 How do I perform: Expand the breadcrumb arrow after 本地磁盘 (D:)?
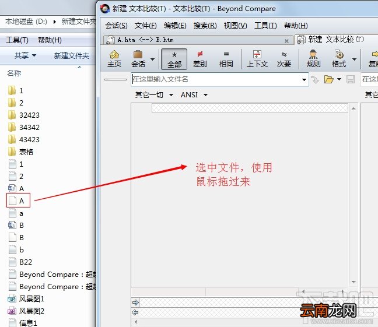[55, 22]
